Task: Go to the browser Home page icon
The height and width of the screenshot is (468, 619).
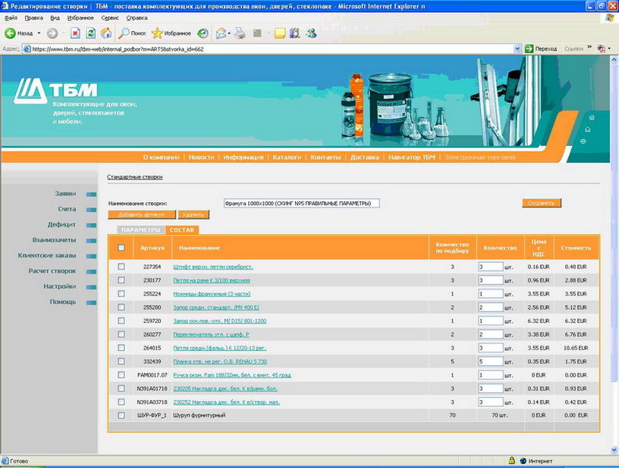Action: tap(106, 34)
